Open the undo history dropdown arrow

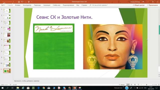point(23,2)
